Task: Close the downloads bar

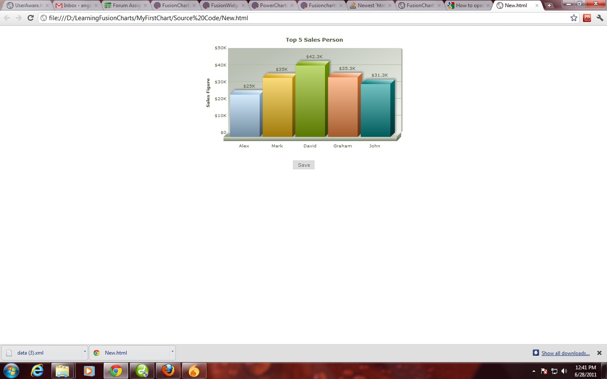Action: point(599,353)
